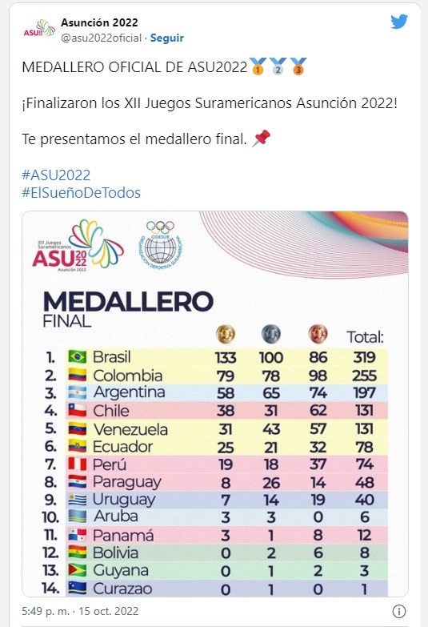Open the Asunción 2022 profile avatar

tap(38, 30)
